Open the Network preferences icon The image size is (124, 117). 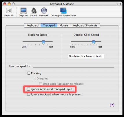(x=44, y=12)
